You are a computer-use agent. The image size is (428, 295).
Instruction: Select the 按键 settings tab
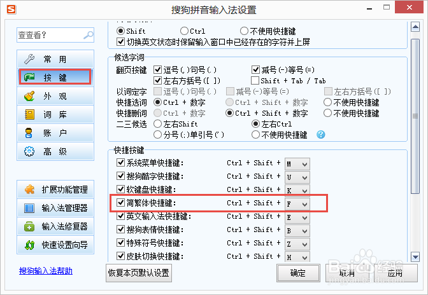55,78
